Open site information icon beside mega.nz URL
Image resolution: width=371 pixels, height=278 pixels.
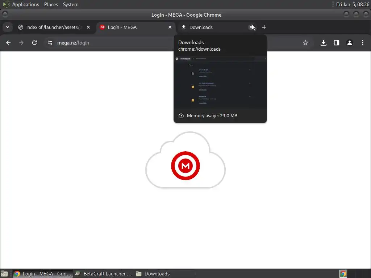(x=50, y=43)
